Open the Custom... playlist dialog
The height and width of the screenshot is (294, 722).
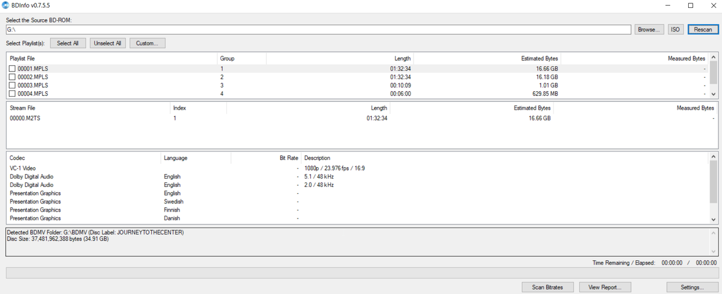[x=147, y=43]
